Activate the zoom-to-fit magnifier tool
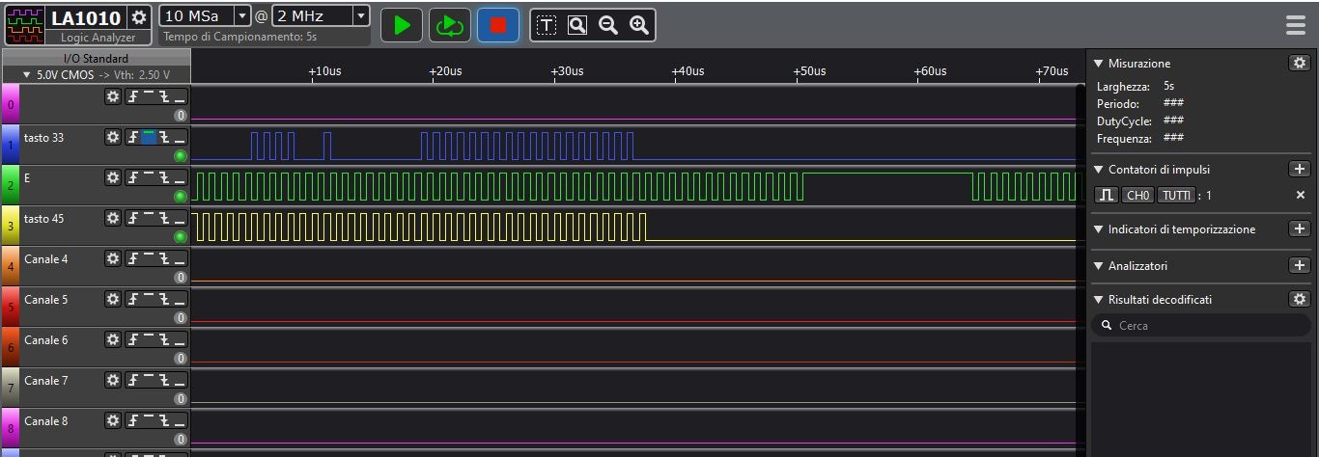The width and height of the screenshot is (1319, 457). (x=577, y=25)
